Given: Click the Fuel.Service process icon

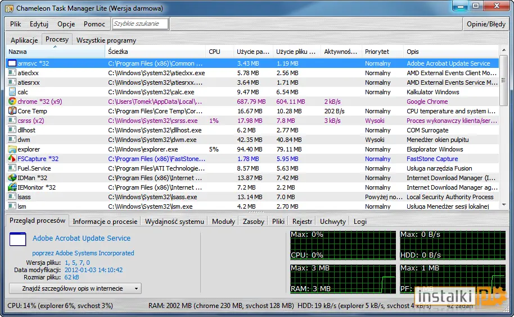Looking at the screenshot, I should coord(12,168).
